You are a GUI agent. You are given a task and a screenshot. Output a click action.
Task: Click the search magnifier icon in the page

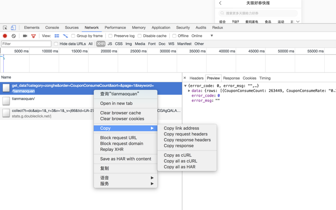pyautogui.click(x=222, y=13)
